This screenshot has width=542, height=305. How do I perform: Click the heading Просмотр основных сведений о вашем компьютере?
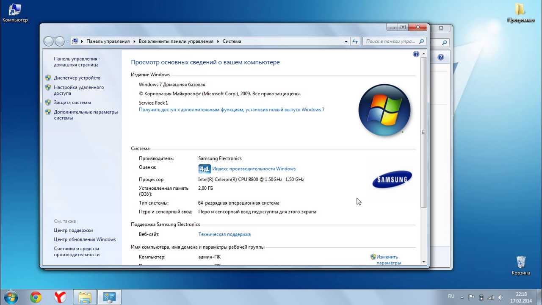click(205, 62)
